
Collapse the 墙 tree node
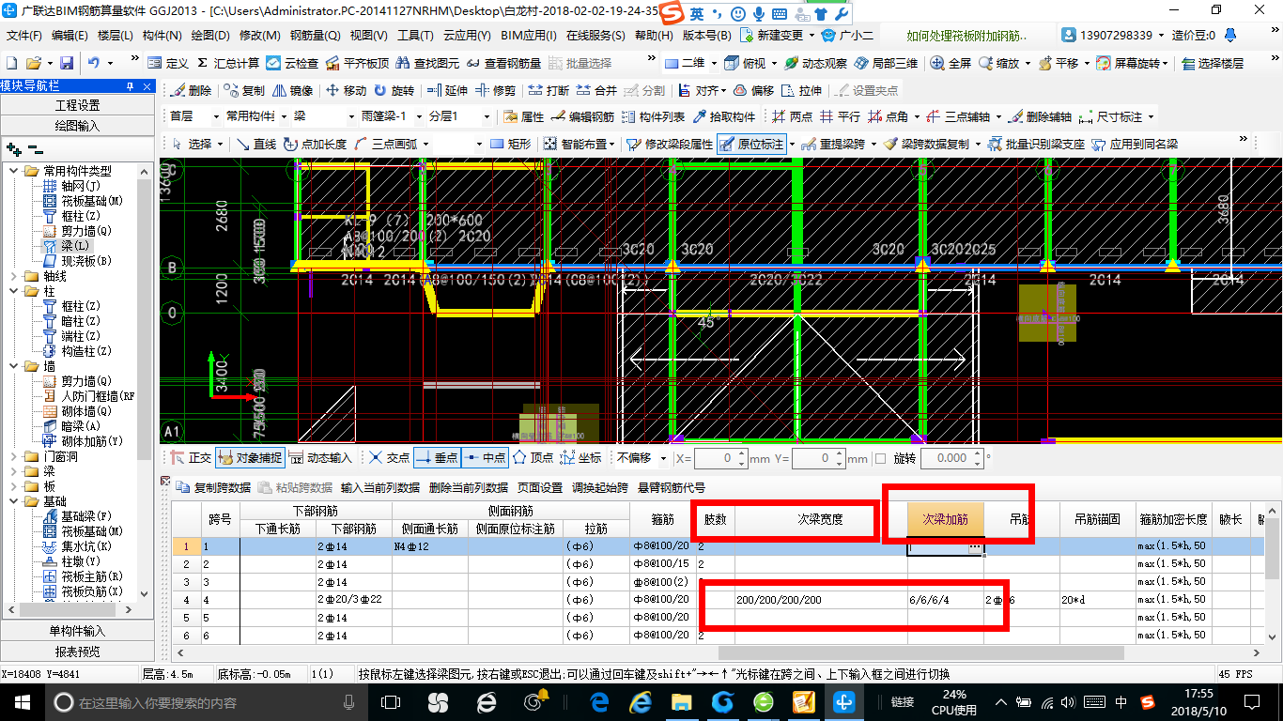[13, 366]
